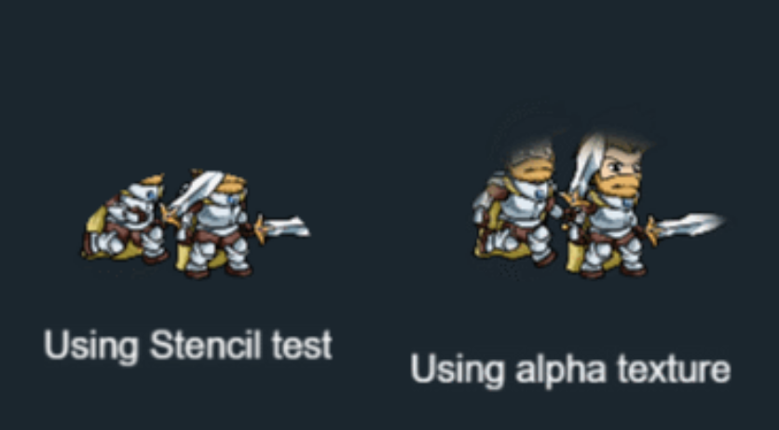This screenshot has height=430, width=779.
Task: Click the raised white sword in stencil group
Action: coord(197,191)
